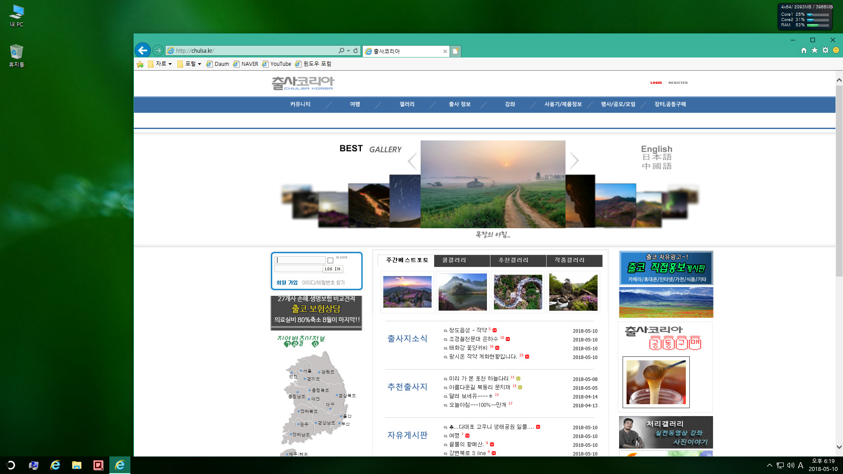The image size is (843, 474).
Task: Click the 출고 보험상담 banner
Action: (x=316, y=312)
